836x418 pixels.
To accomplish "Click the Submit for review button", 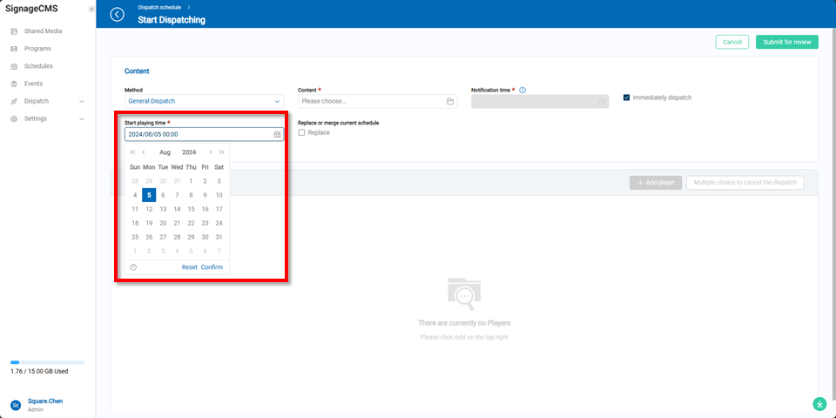I will [x=786, y=42].
